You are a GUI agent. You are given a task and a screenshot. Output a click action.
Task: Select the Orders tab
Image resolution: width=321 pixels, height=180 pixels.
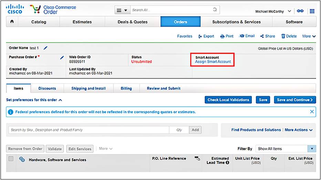click(x=180, y=22)
